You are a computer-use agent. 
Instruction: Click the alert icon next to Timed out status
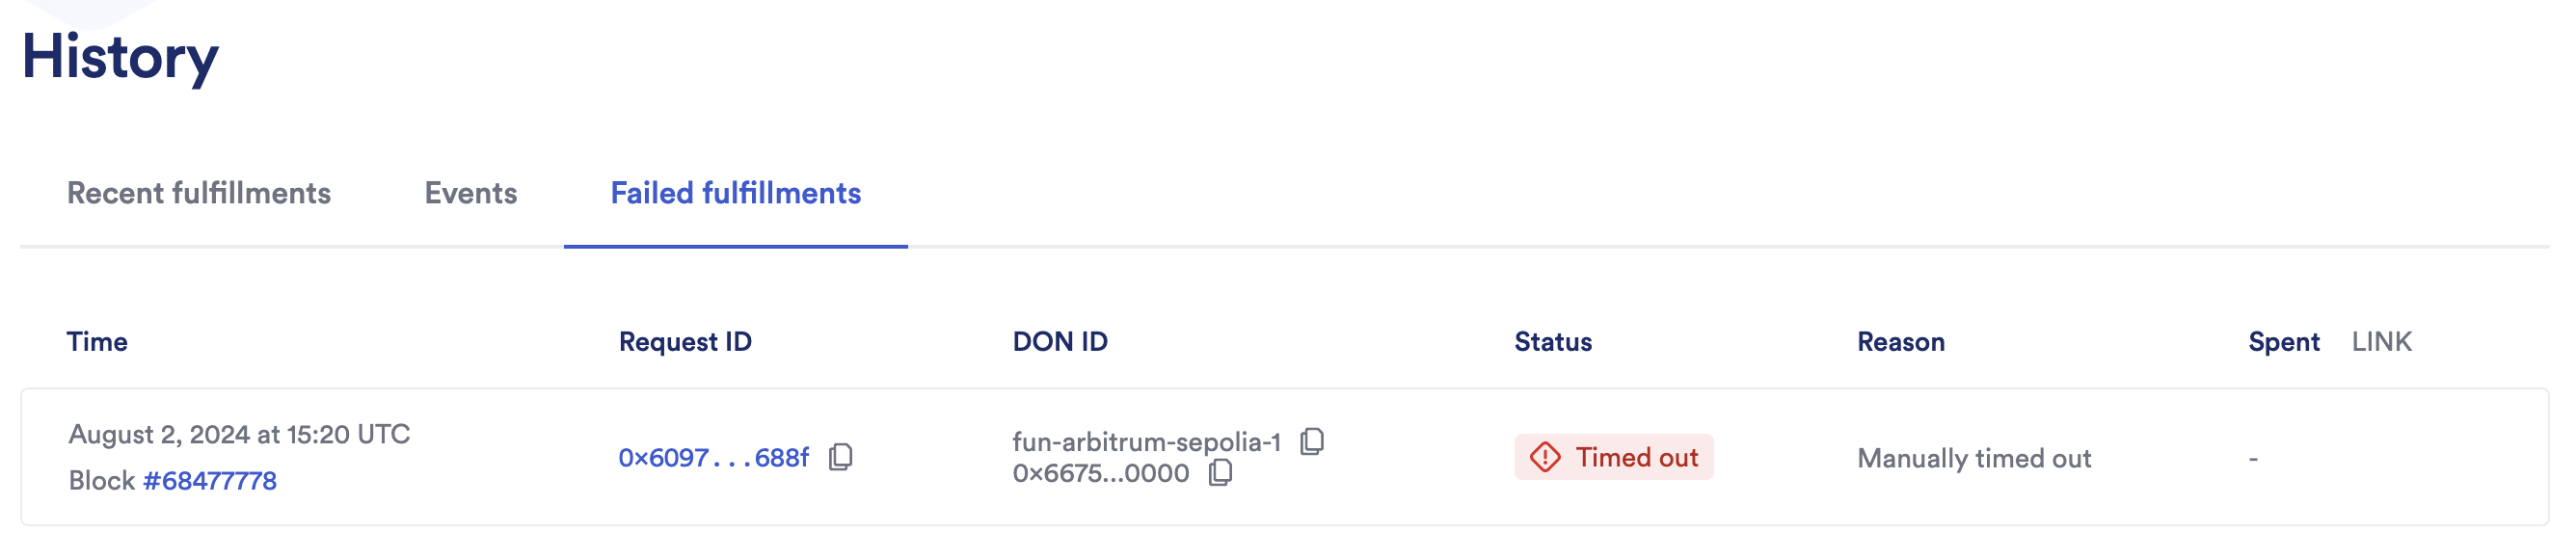click(1546, 457)
